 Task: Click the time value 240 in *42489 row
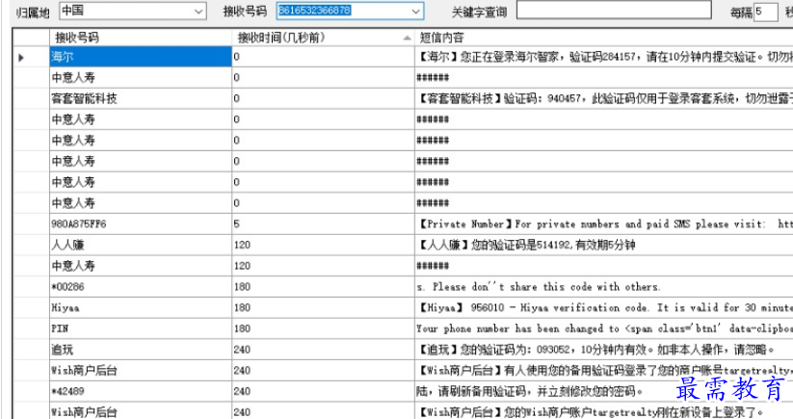pyautogui.click(x=323, y=391)
